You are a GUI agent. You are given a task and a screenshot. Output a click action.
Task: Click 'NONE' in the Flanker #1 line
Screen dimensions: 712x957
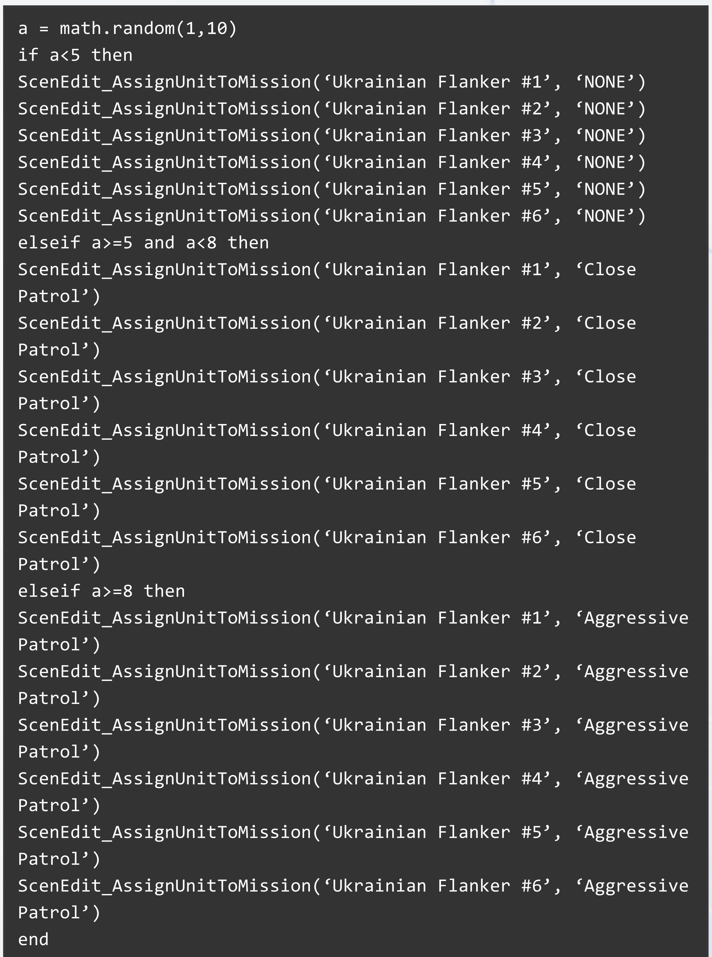(605, 82)
